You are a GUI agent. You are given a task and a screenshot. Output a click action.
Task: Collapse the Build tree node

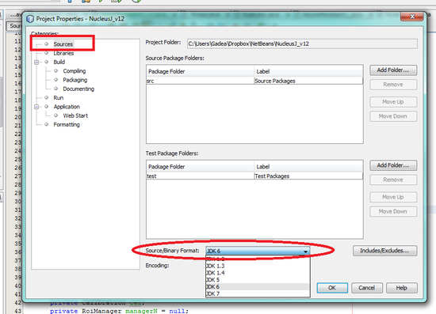[x=36, y=62]
